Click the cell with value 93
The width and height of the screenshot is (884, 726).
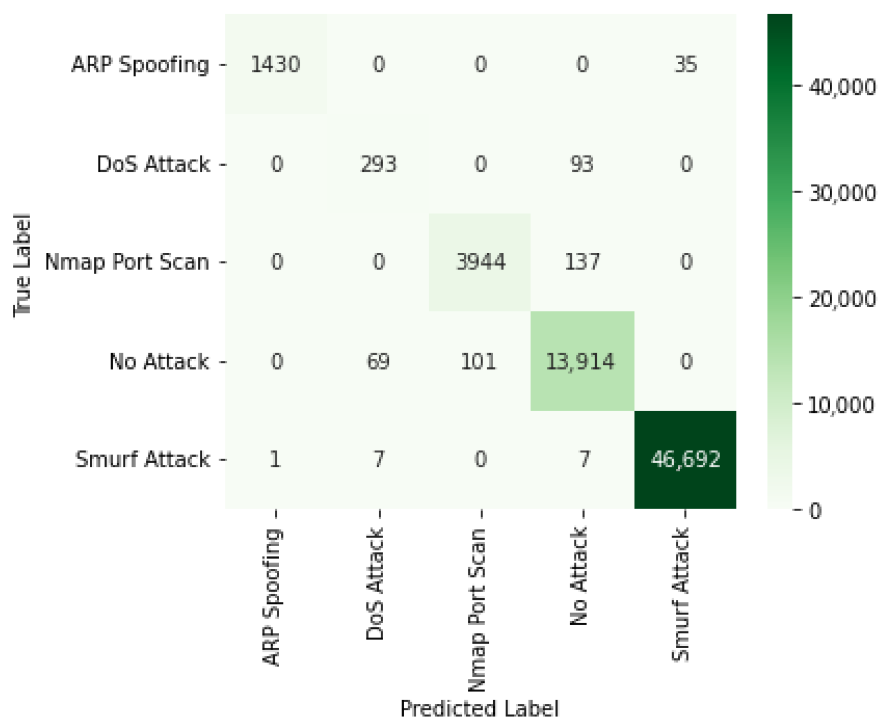(582, 164)
